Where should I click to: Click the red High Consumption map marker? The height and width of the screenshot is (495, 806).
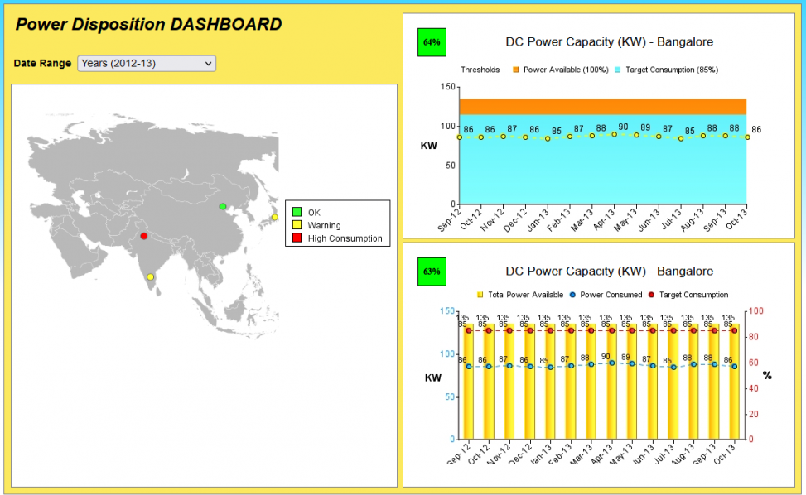point(144,236)
